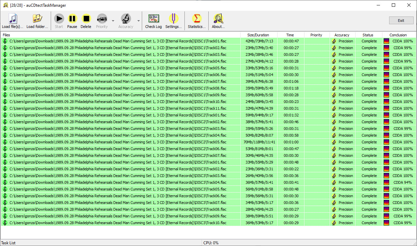
Task: Expand the Accuracy dropdown arrow
Action: pos(138,21)
